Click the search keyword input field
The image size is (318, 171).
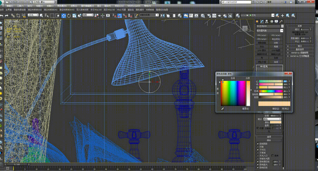pyautogui.click(x=236, y=2)
